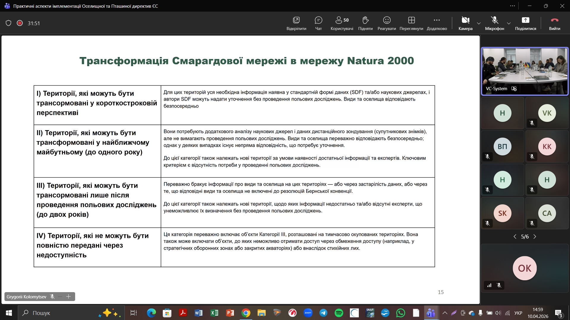Expand camera options dropdown arrow

coord(479,23)
